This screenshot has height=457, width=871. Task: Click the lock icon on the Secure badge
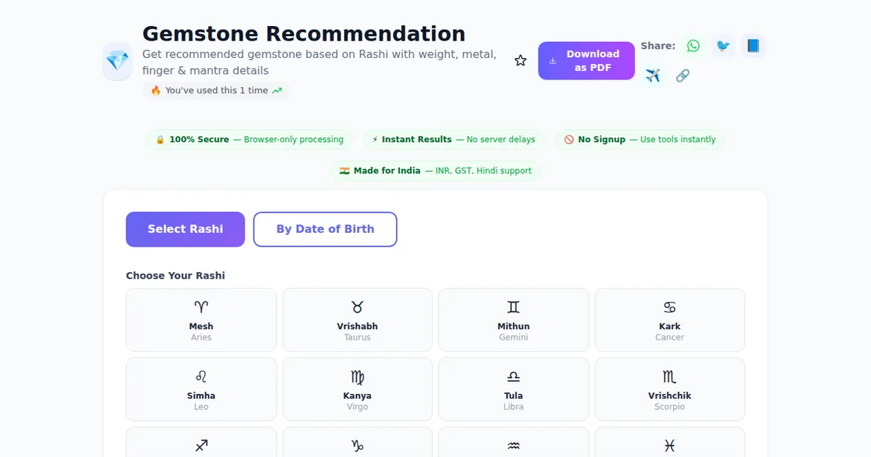[159, 139]
